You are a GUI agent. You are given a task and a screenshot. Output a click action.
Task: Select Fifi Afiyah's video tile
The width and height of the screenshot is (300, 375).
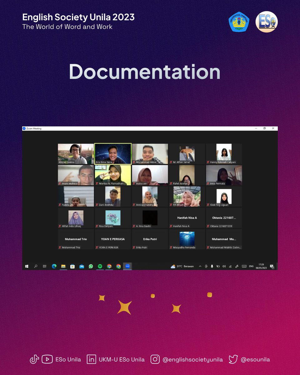pyautogui.click(x=187, y=197)
